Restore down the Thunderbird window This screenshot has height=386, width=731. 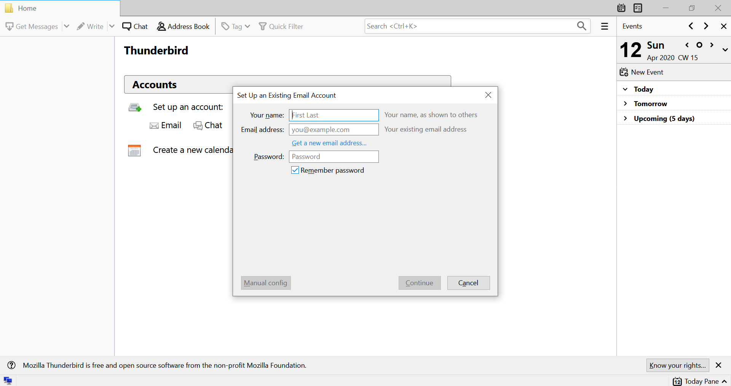[x=692, y=8]
